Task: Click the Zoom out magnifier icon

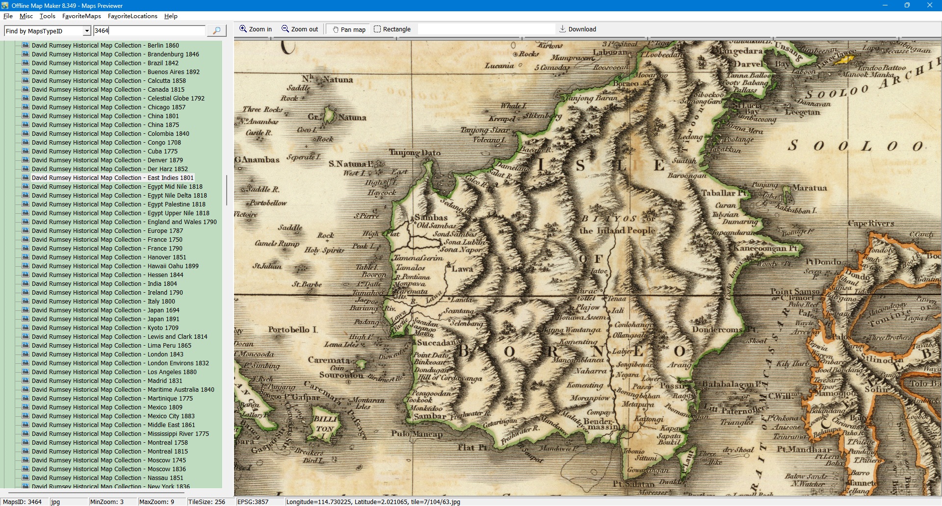Action: (x=285, y=29)
